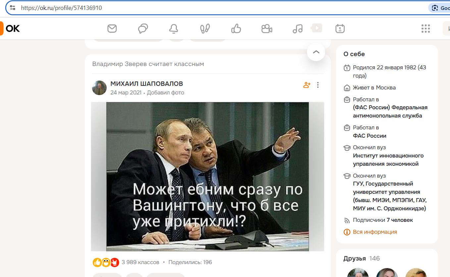Collapse with the round up-chevron button

tap(316, 52)
